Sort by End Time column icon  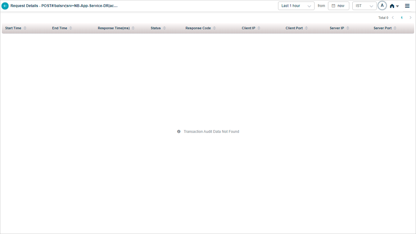pyautogui.click(x=71, y=28)
